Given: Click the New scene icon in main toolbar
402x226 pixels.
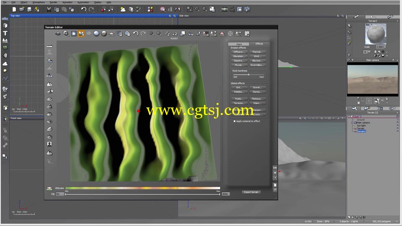Looking at the screenshot, I should pyautogui.click(x=14, y=10).
